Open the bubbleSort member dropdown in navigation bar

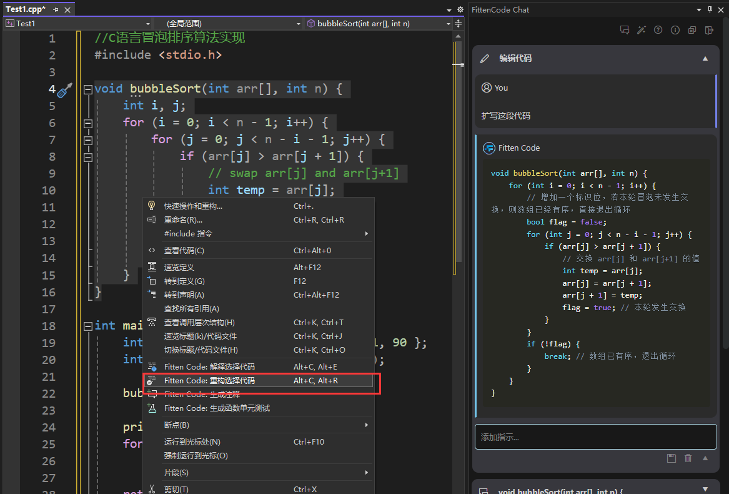(379, 24)
